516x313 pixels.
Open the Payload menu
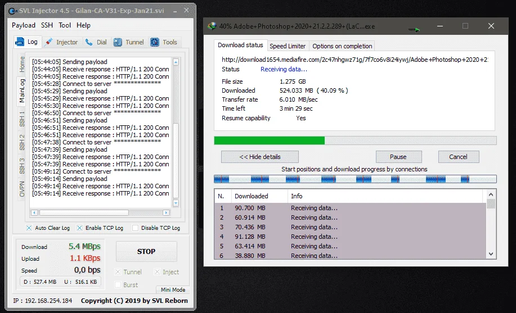24,25
